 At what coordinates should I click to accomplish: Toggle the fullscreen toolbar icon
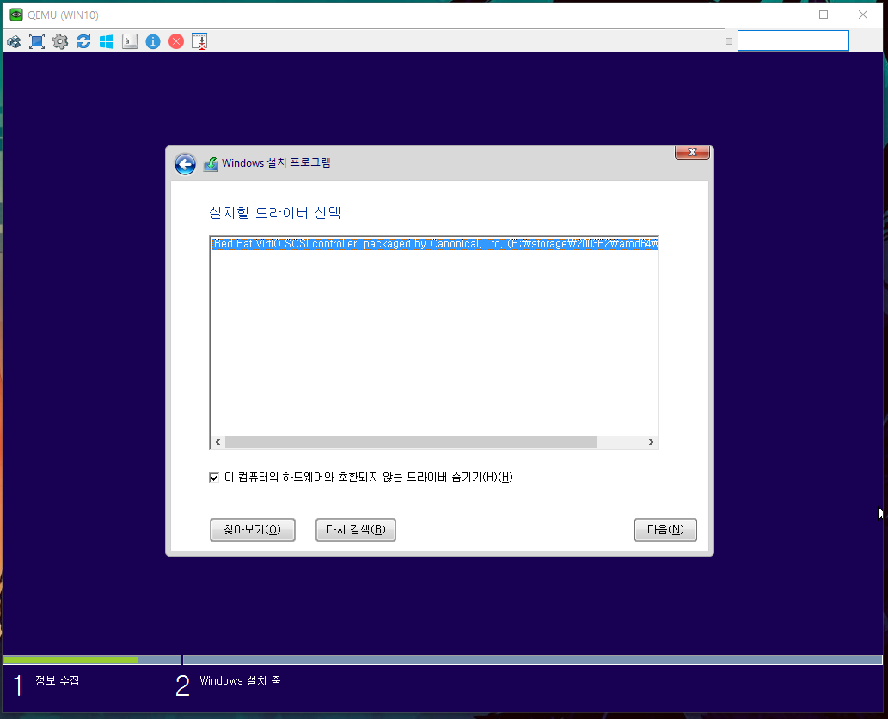(x=37, y=41)
